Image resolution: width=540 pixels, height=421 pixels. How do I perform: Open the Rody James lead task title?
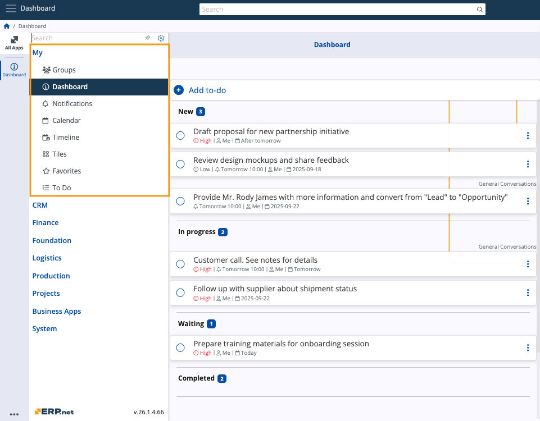pyautogui.click(x=350, y=198)
